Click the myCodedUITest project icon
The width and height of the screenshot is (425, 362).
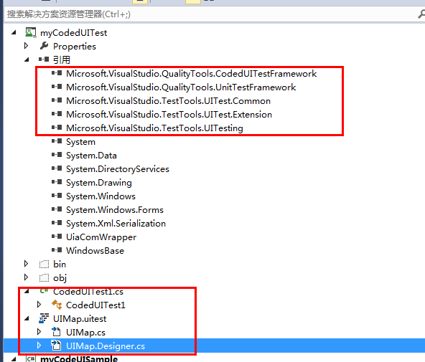pos(31,32)
